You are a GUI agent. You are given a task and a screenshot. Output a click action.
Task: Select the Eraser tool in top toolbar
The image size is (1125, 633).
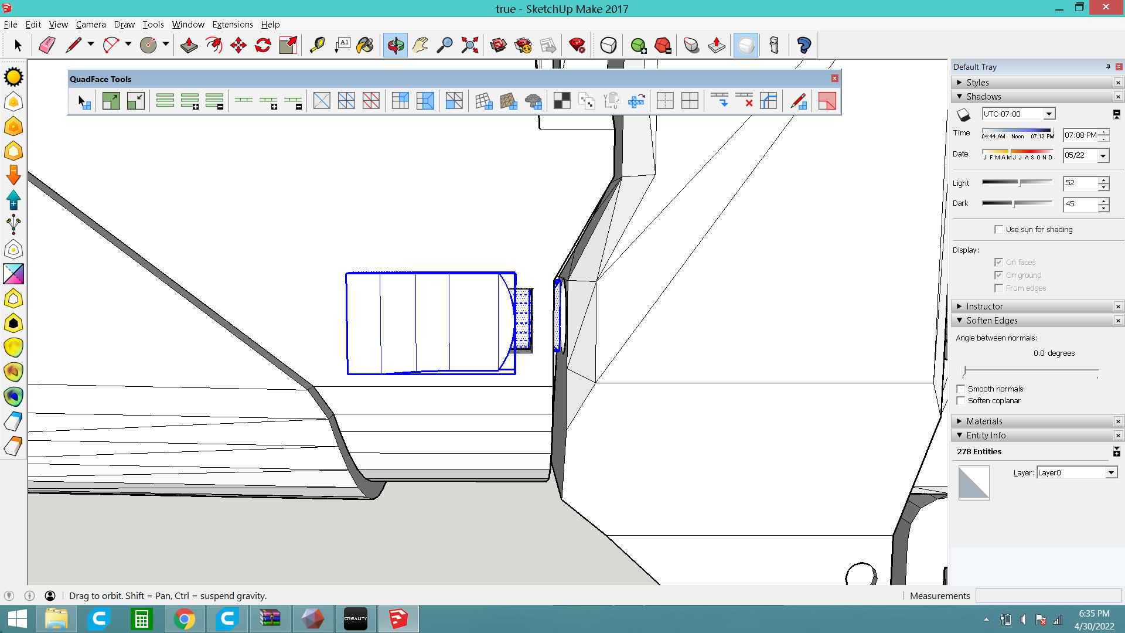47,45
